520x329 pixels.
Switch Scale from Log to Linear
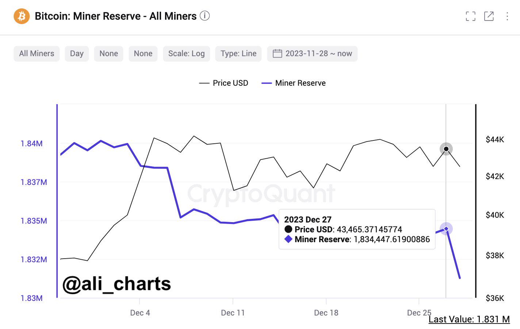(186, 54)
